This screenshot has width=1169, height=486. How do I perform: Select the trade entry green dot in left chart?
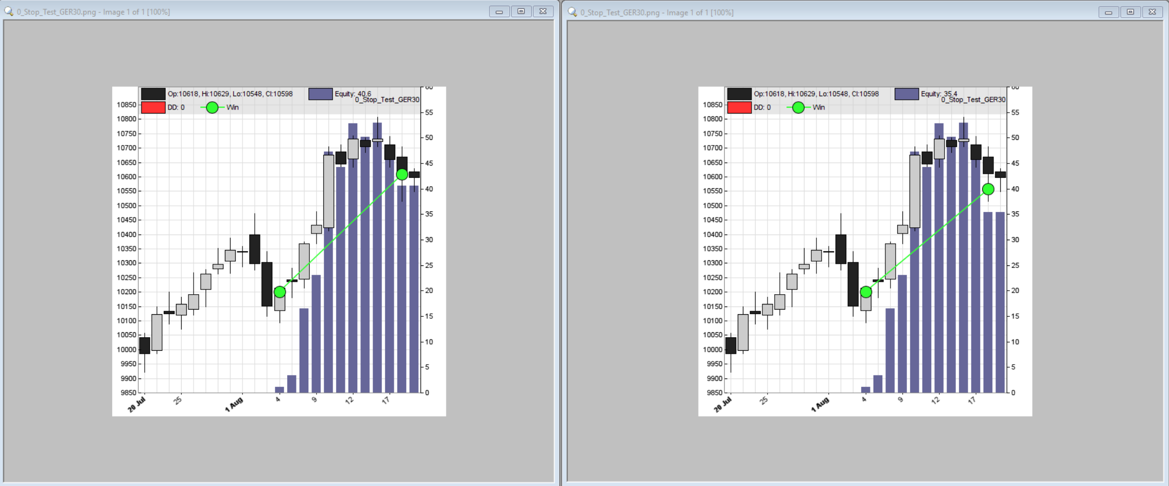coord(280,292)
